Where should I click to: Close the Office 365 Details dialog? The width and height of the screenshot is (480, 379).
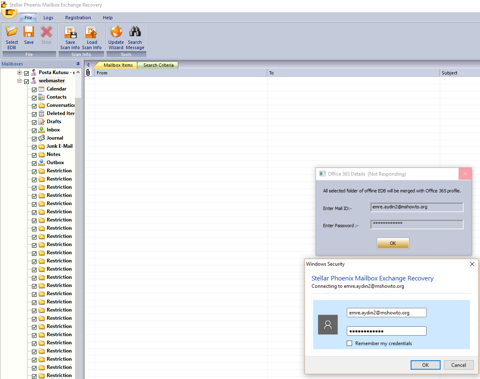tap(465, 174)
